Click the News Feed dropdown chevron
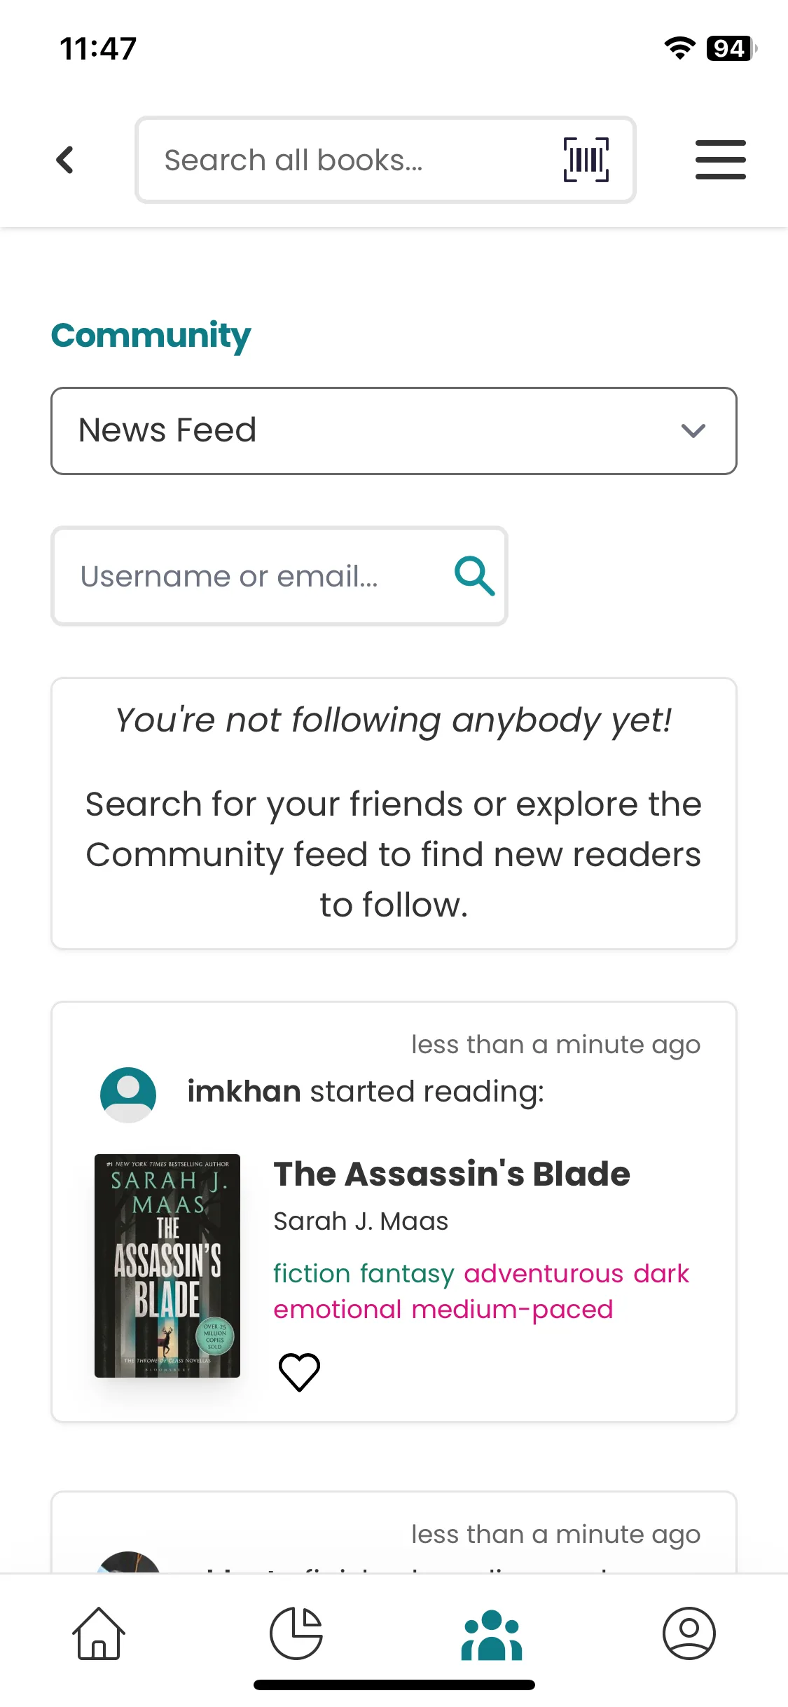 tap(693, 430)
